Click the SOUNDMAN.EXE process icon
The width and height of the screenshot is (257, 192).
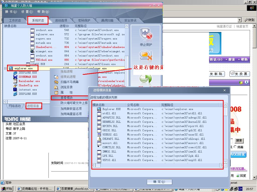[x=15, y=77]
